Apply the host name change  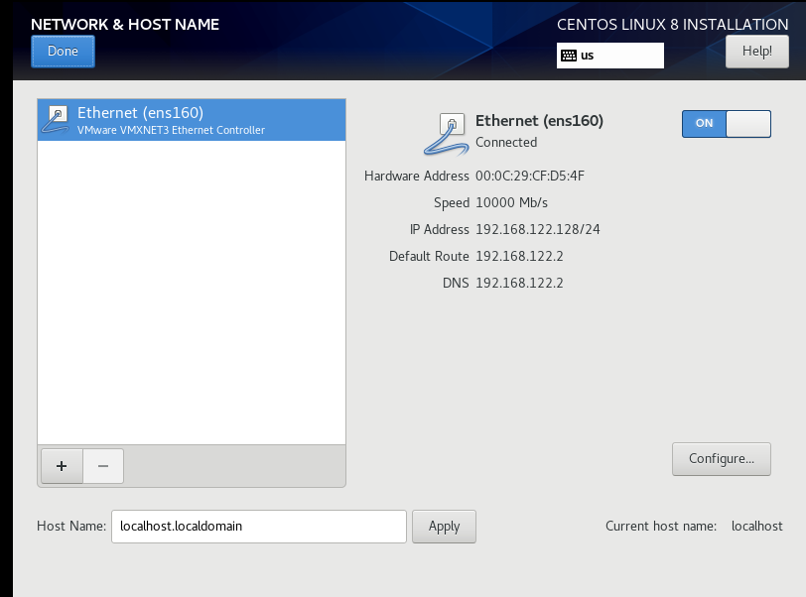pyautogui.click(x=444, y=527)
